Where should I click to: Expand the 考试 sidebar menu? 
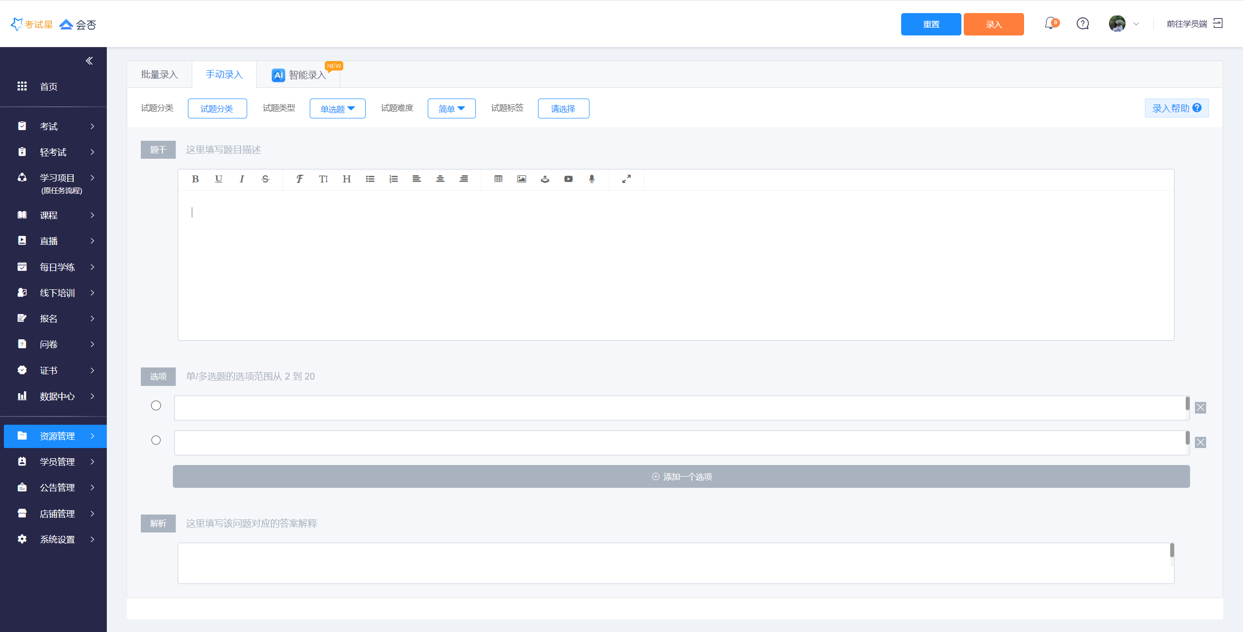point(53,126)
